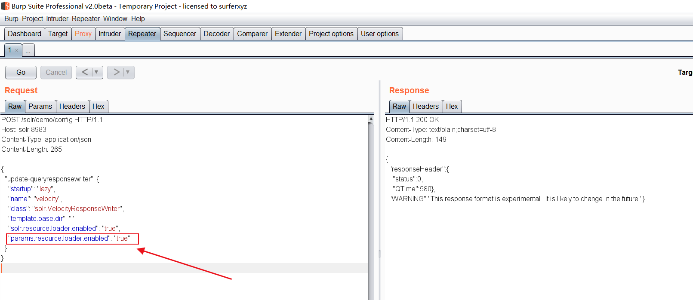Click the "status":0 response line
Screen dimensions: 693x300
coord(408,179)
